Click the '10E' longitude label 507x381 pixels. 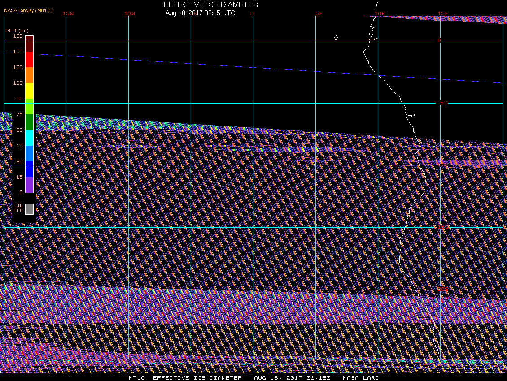380,13
